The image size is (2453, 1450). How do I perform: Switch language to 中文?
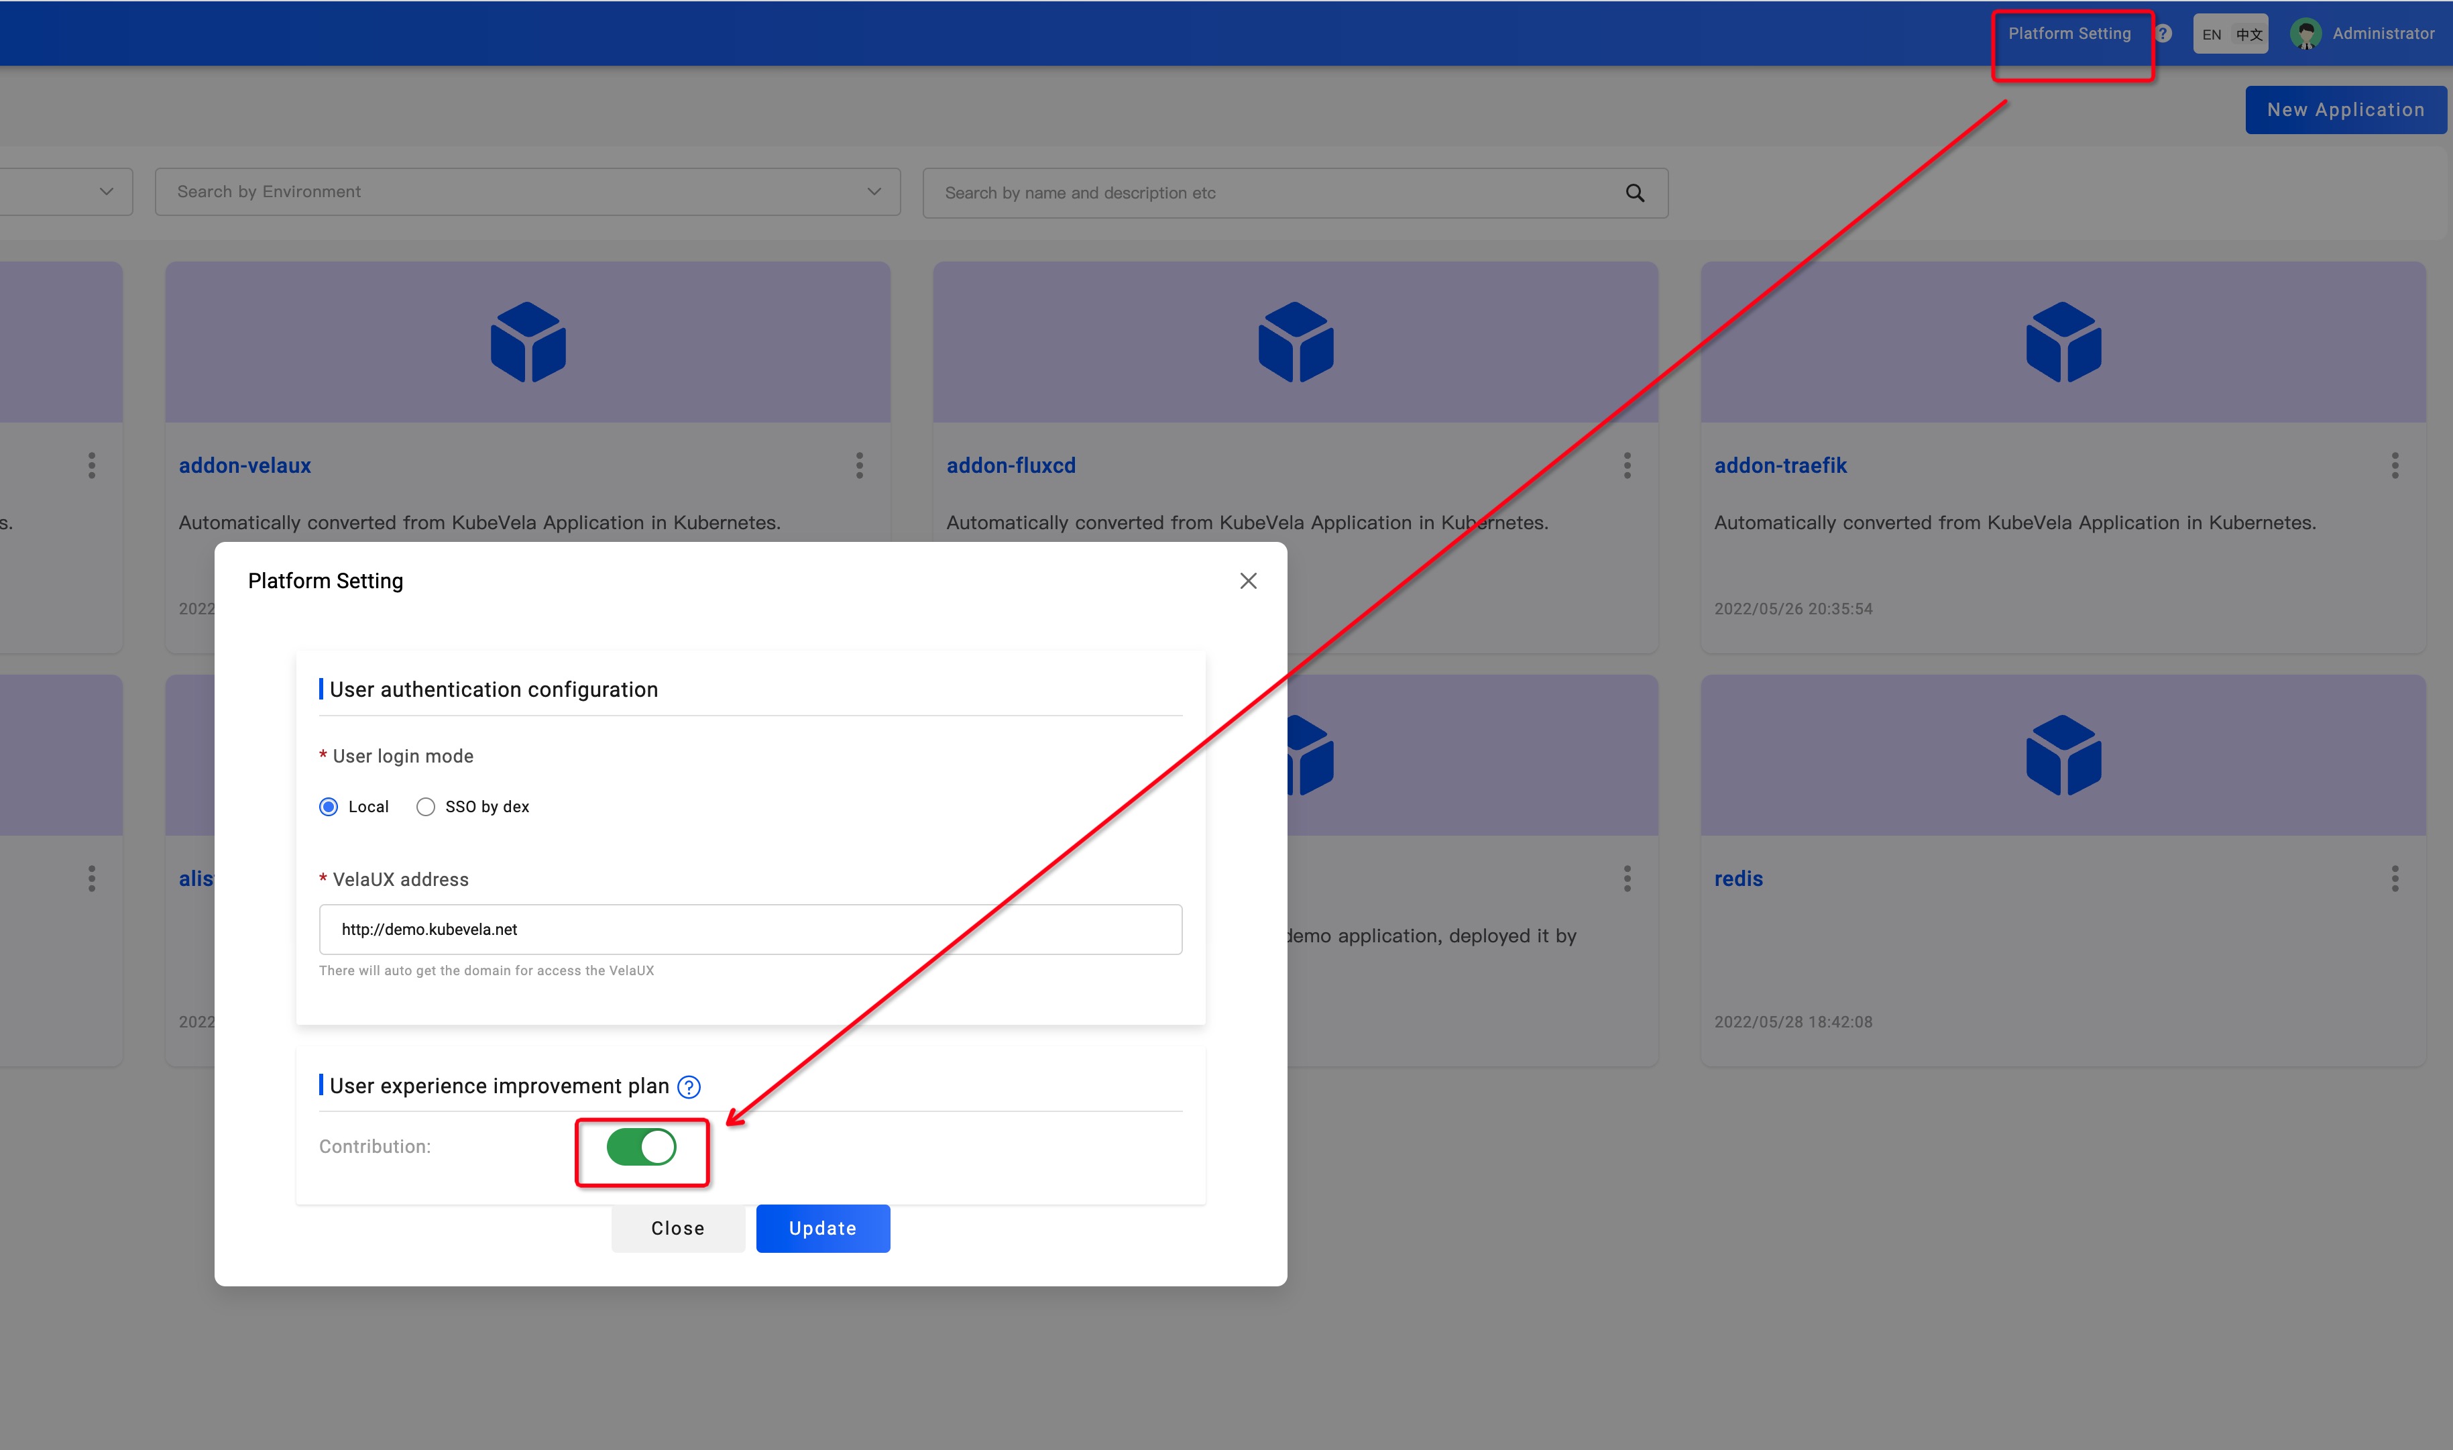(x=2249, y=34)
